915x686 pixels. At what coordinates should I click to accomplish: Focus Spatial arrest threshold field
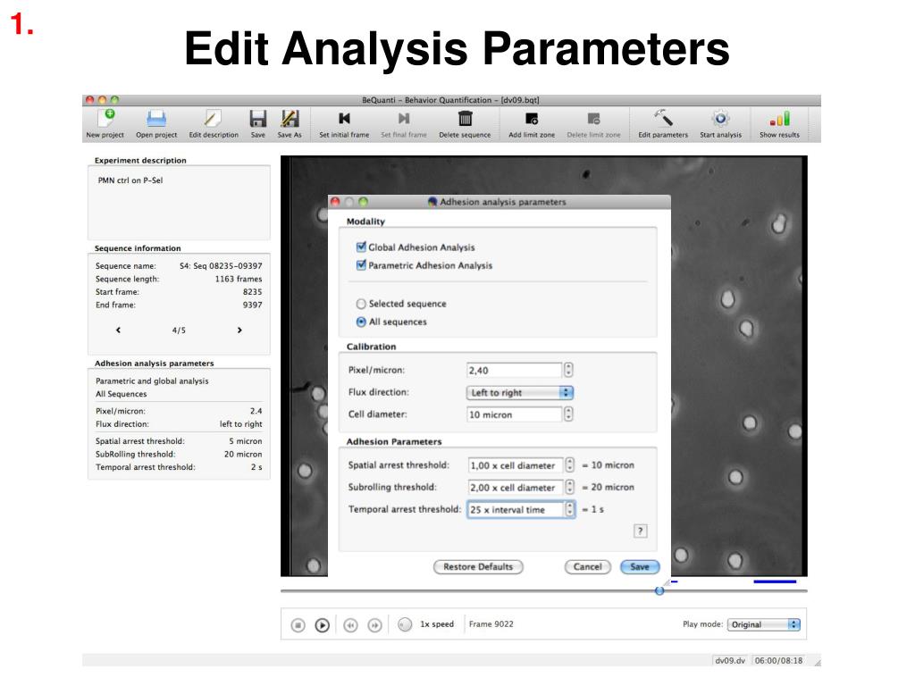(x=516, y=464)
